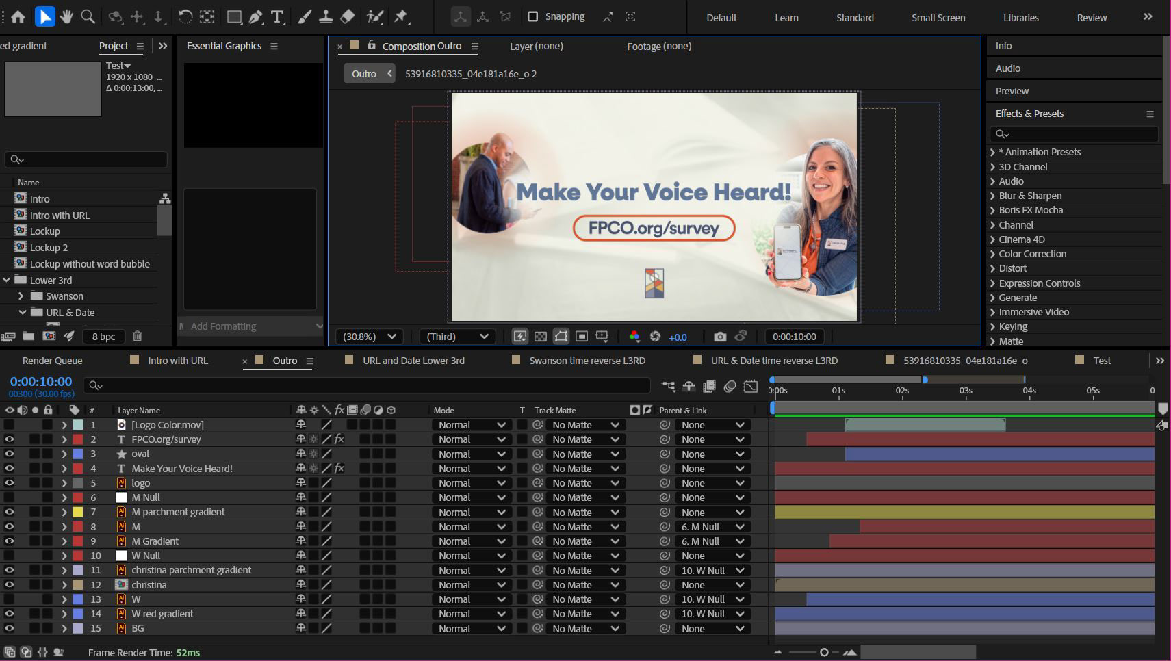Change label color of layer 7

click(x=78, y=512)
